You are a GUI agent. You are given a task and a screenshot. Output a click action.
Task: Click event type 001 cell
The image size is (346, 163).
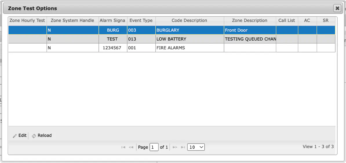coord(141,48)
